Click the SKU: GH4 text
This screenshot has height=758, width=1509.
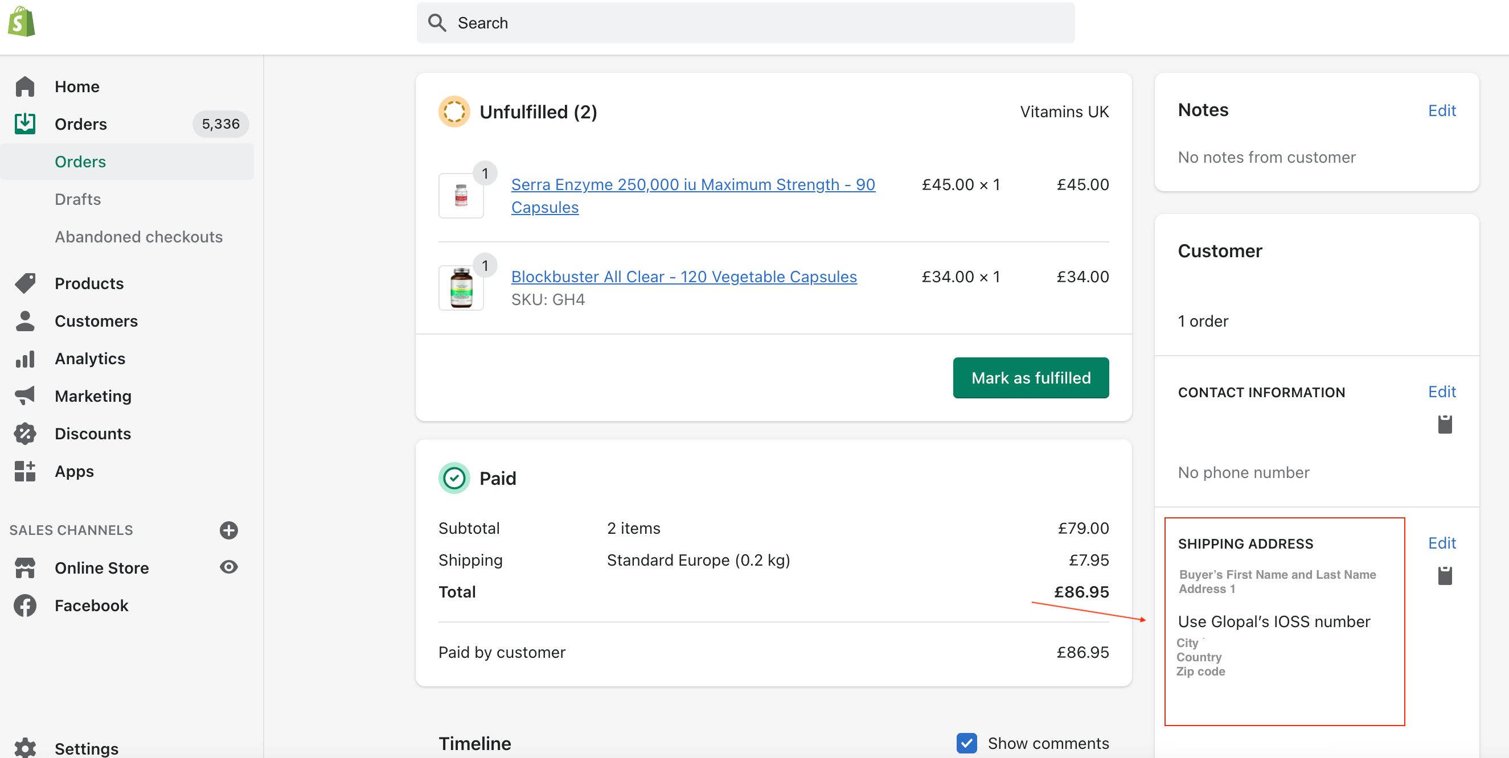[548, 299]
